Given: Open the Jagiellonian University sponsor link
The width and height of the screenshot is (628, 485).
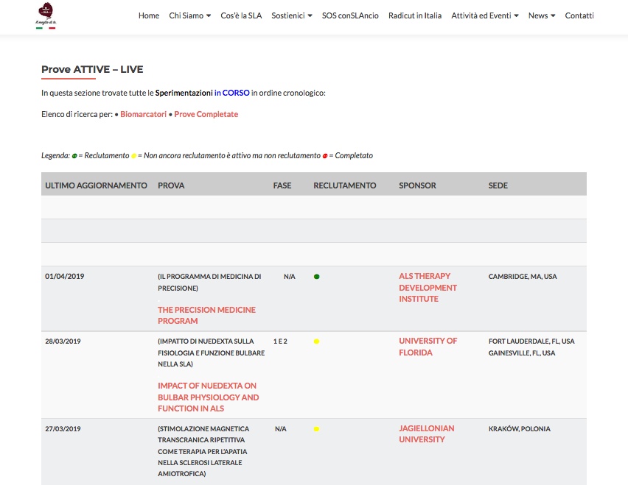Looking at the screenshot, I should tap(427, 433).
